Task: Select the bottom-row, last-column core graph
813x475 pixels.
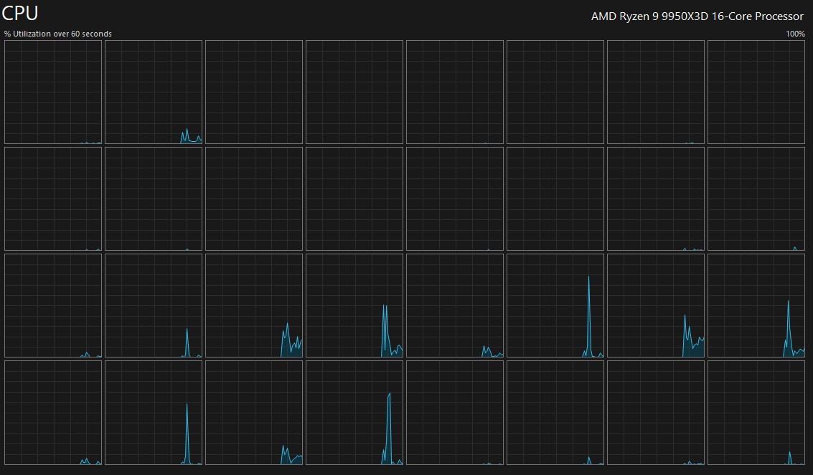Action: tap(756, 413)
